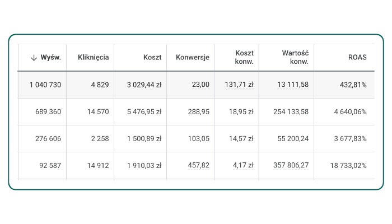
Task: Click the Koszt column header
Action: tap(152, 57)
